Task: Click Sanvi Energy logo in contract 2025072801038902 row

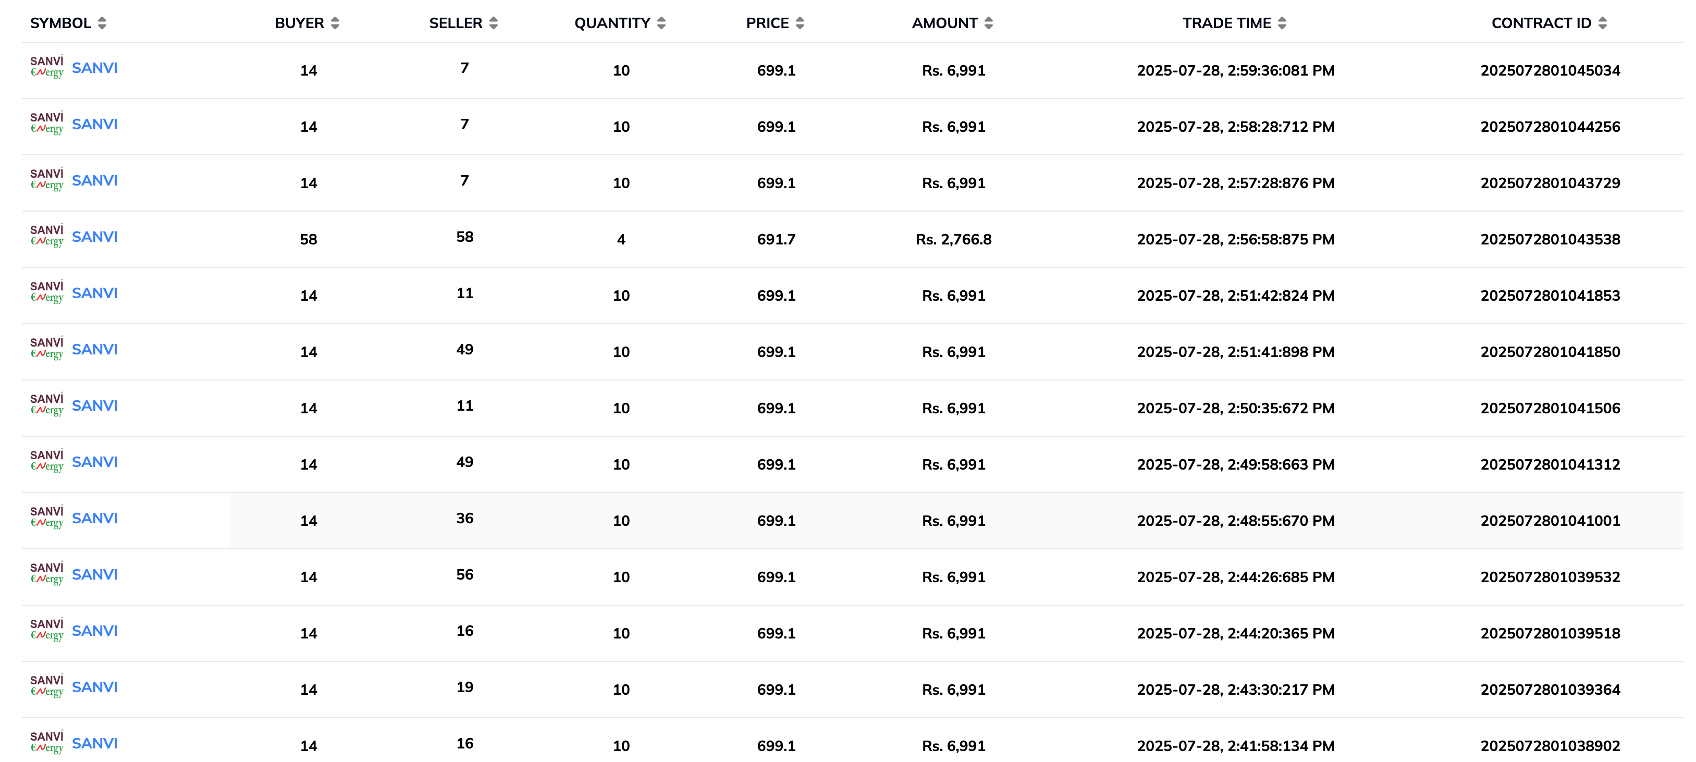Action: coord(47,743)
